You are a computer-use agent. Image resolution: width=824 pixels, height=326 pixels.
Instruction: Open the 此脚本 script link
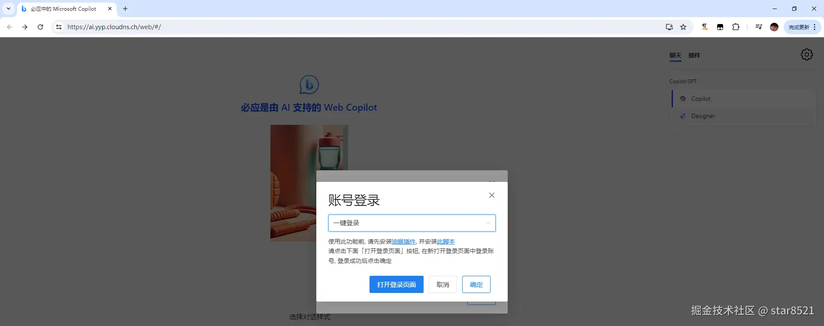[446, 241]
